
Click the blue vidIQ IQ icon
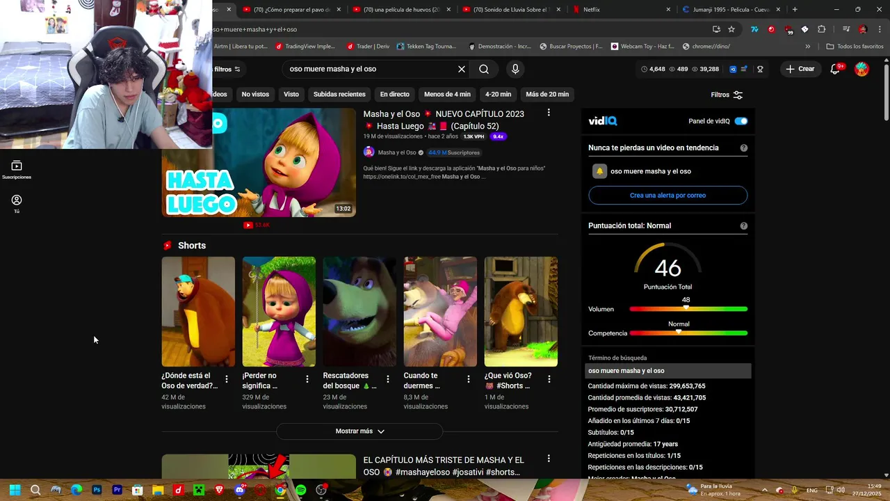point(733,69)
